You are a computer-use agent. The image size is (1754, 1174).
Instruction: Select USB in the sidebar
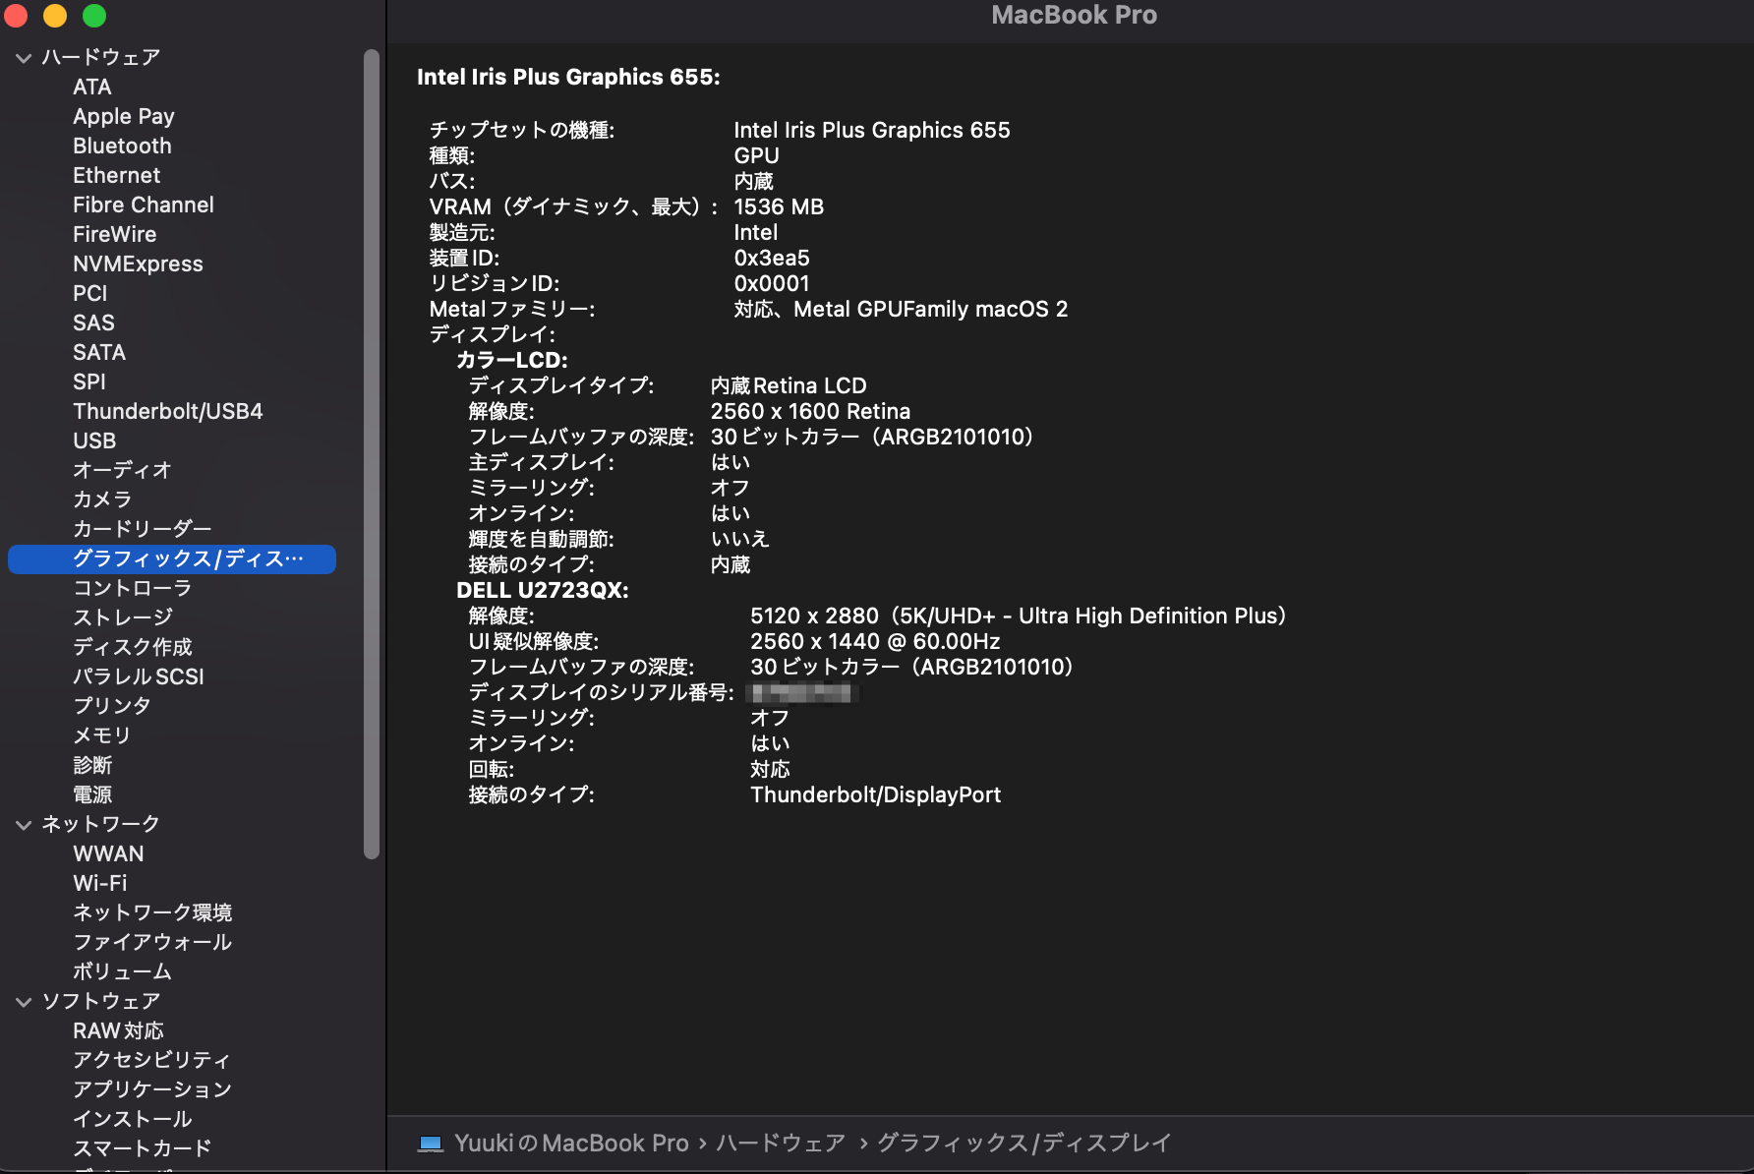click(x=94, y=441)
